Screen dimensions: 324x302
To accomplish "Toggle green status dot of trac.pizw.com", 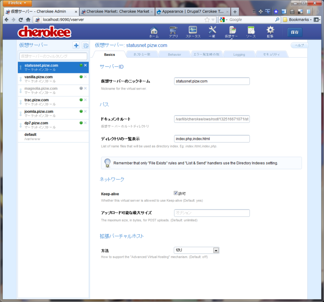I will [81, 100].
